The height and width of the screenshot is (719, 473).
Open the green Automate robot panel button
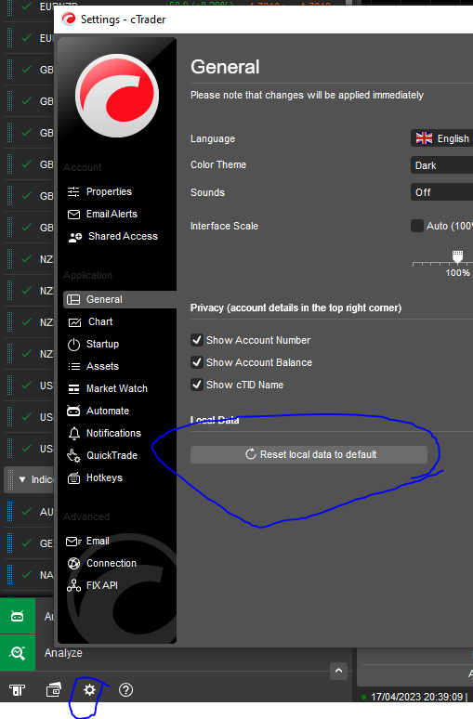pyautogui.click(x=18, y=616)
